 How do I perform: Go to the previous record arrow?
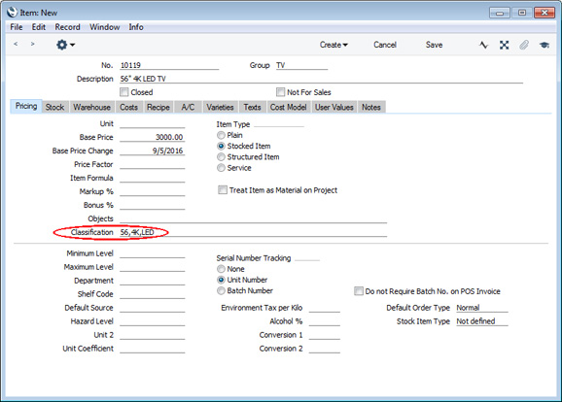tap(16, 44)
